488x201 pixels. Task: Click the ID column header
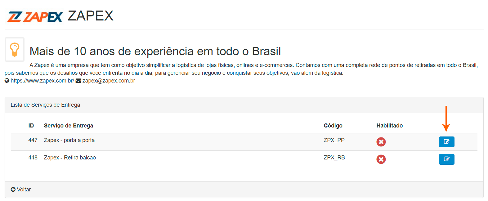(31, 126)
